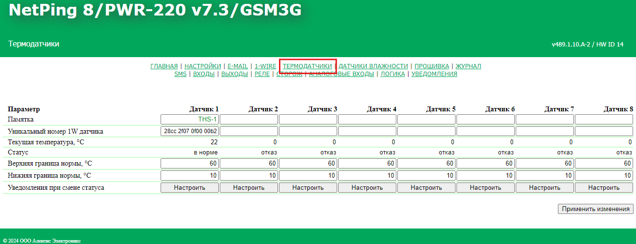Go to the ПРОШИВКА page

[432, 66]
